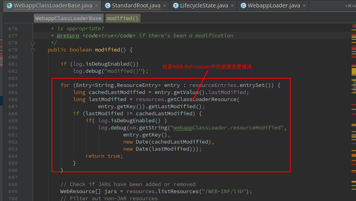Click the red error indicator above the scrollbar

point(354,26)
